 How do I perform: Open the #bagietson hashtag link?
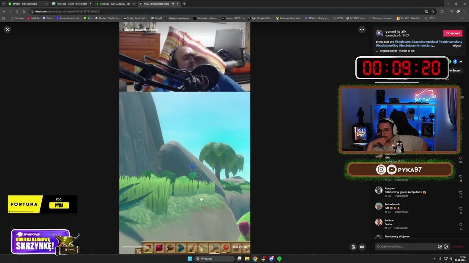click(x=403, y=42)
